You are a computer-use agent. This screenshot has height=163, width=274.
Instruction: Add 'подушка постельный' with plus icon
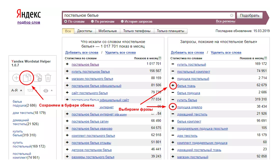[173, 79]
